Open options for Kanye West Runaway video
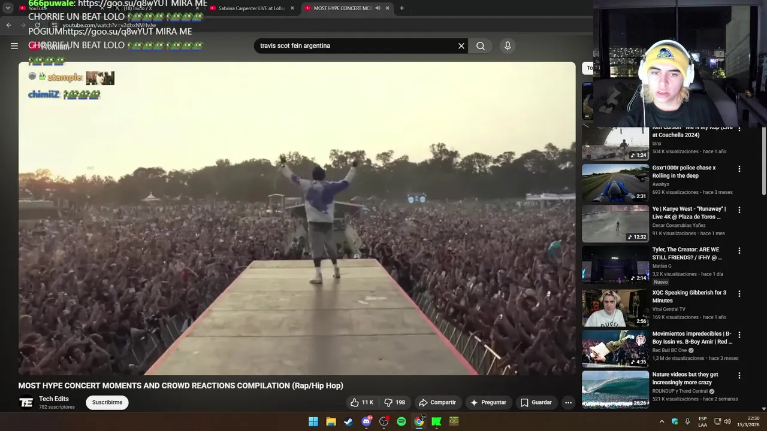Screen dimensions: 767x431 (x=739, y=210)
